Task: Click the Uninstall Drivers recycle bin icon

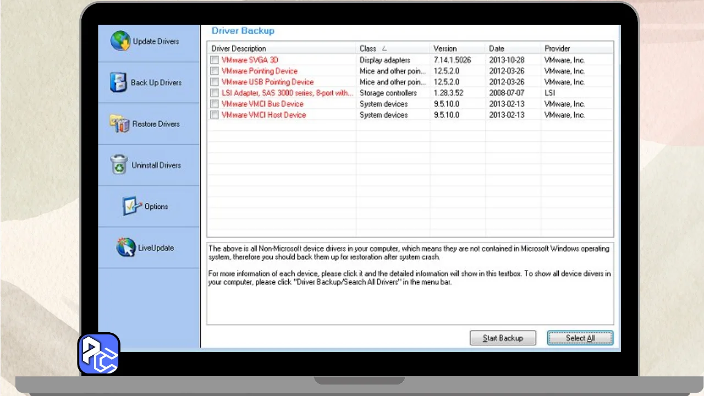Action: pos(119,165)
